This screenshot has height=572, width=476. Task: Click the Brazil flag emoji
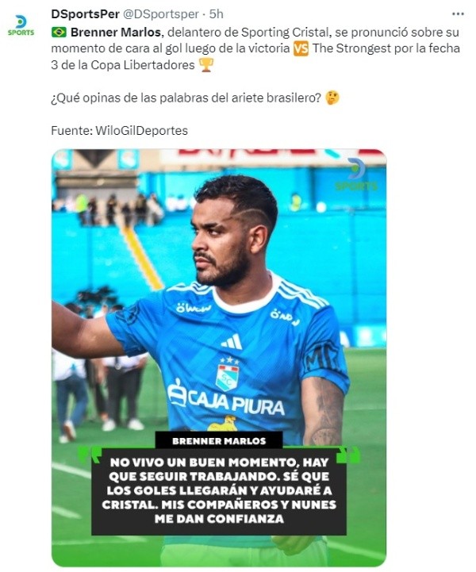[59, 33]
